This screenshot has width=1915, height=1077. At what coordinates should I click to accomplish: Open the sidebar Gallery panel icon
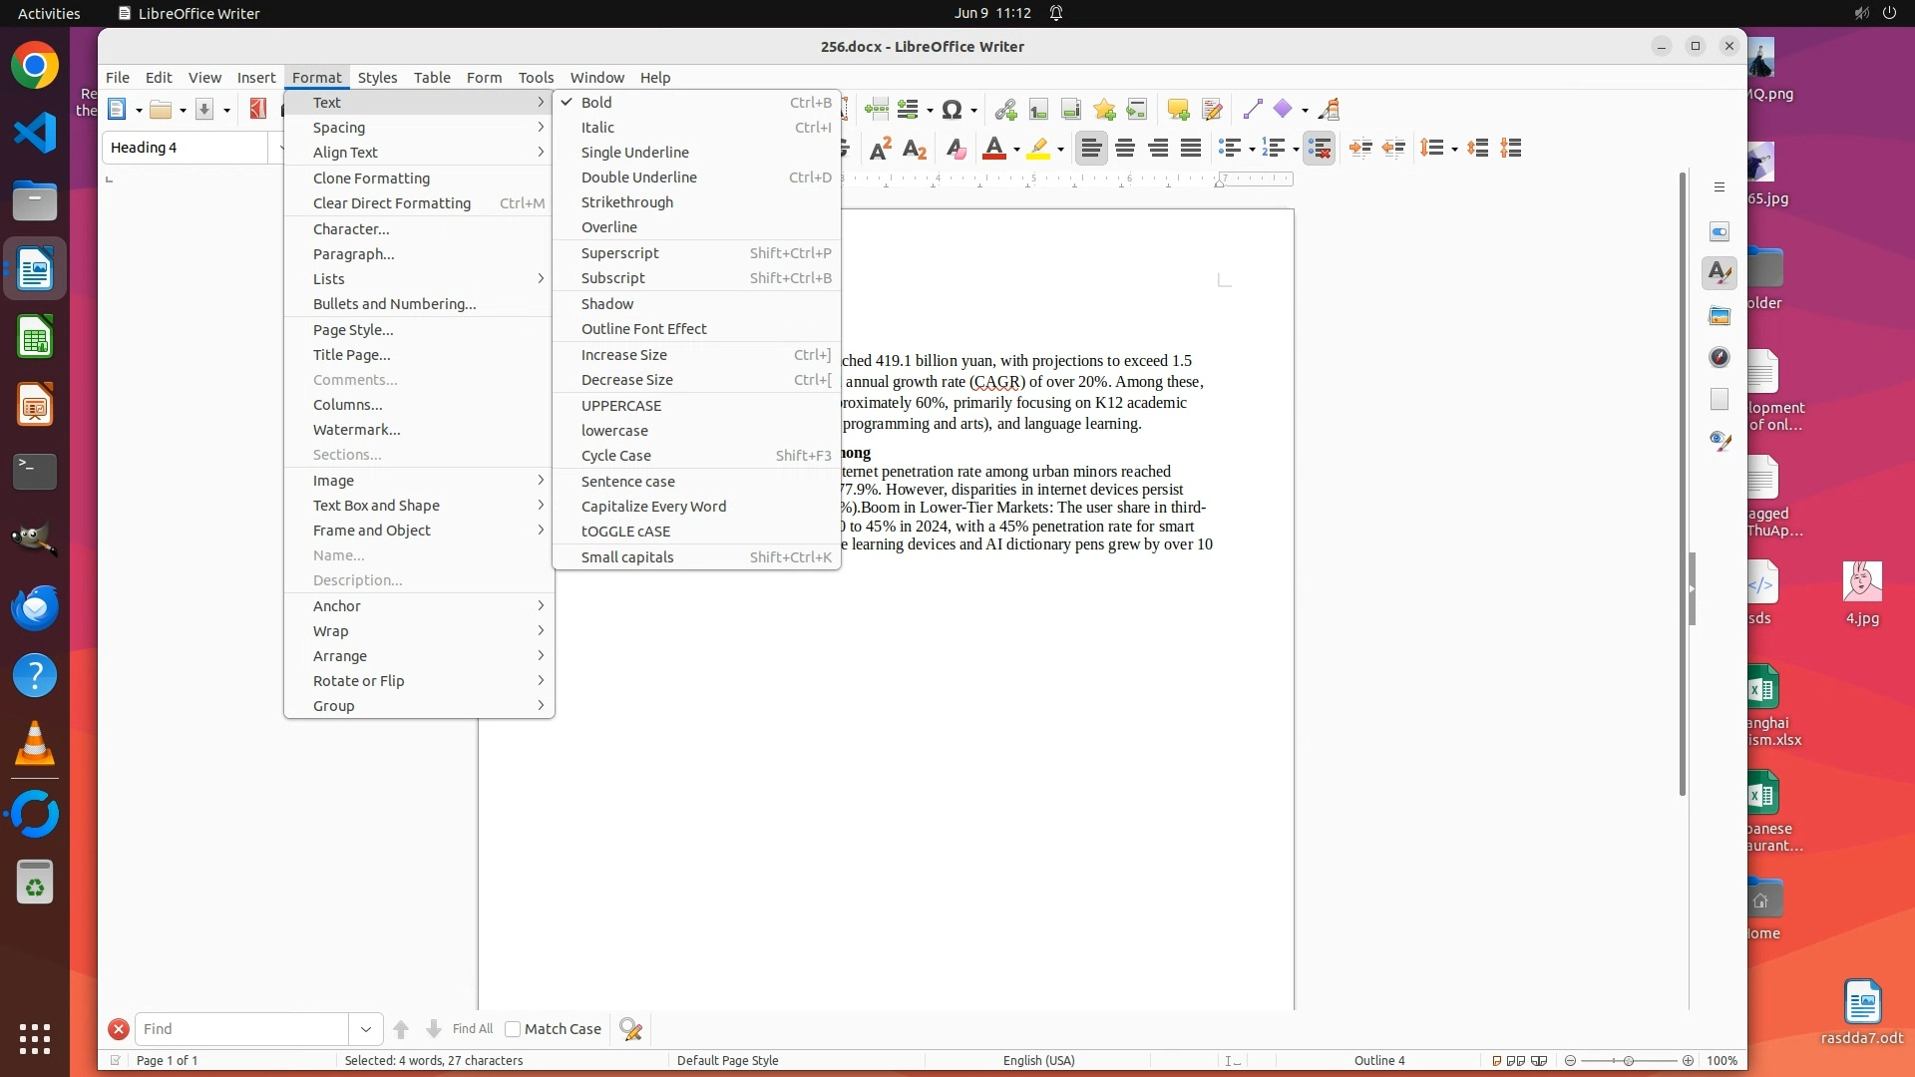[1719, 316]
